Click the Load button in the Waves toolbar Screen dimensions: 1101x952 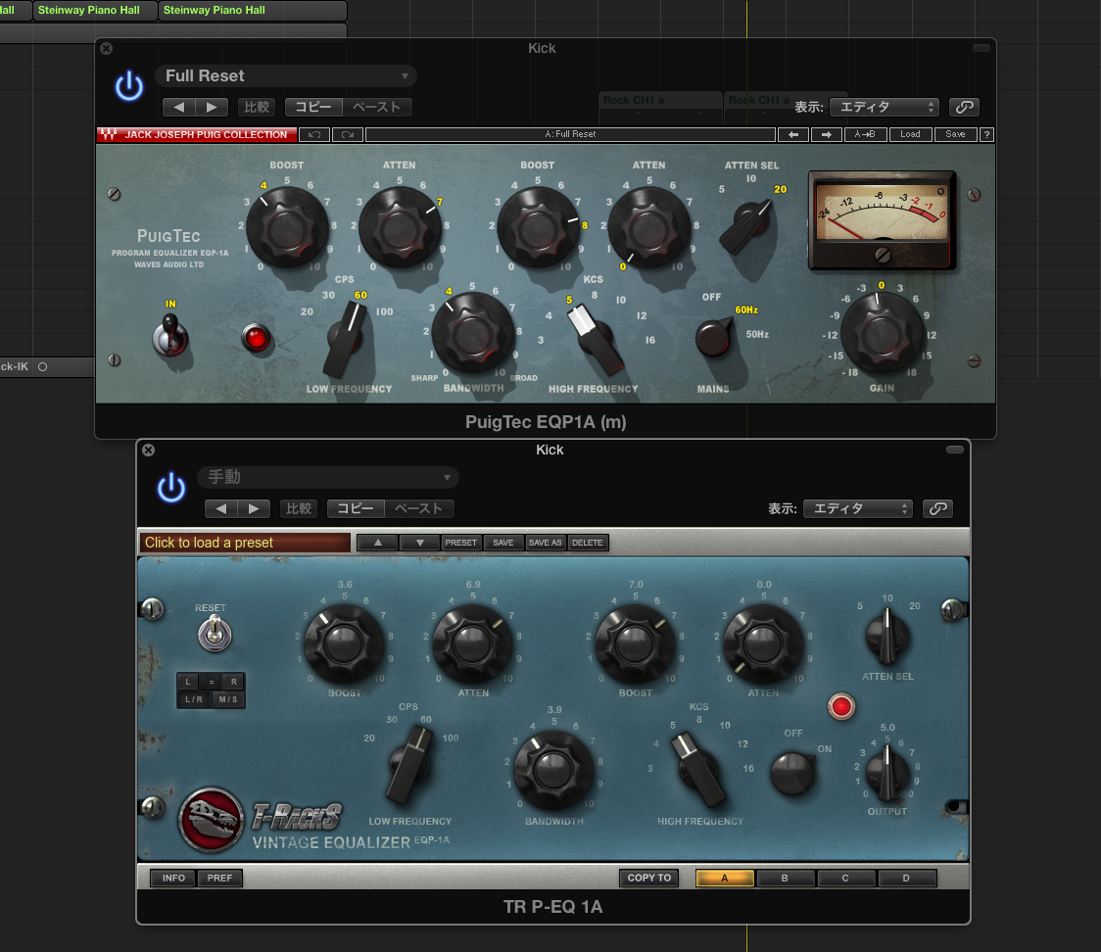[911, 134]
